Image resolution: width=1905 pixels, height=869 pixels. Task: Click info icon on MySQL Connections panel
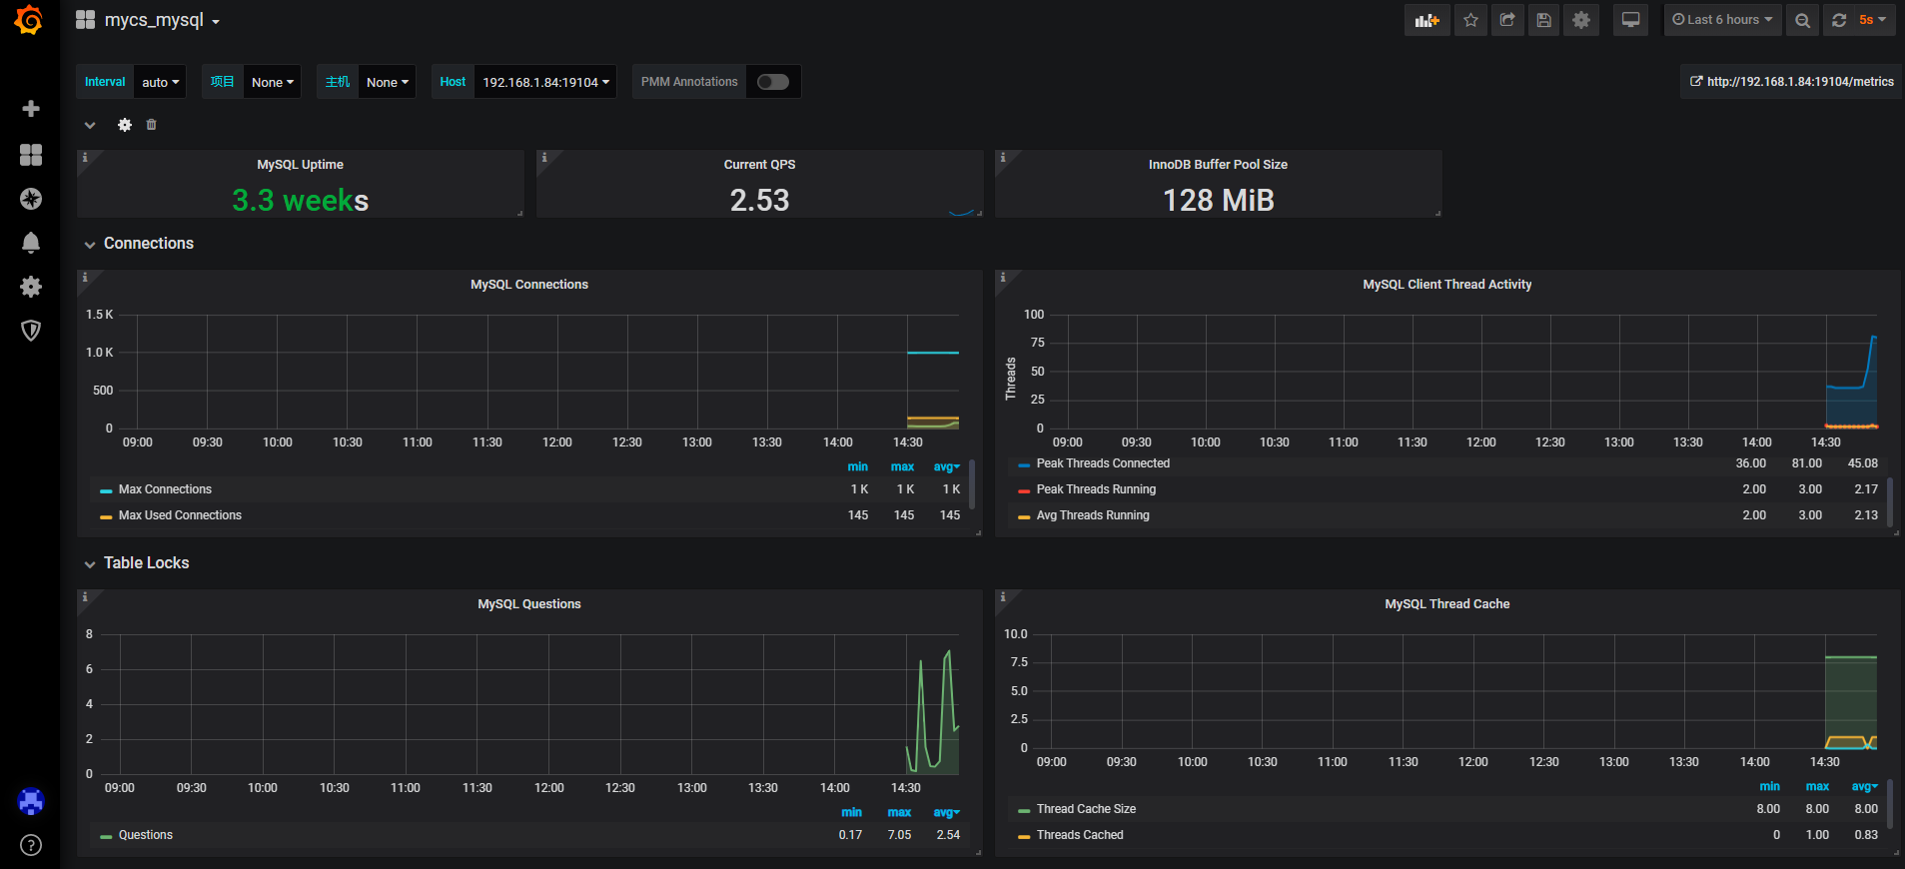pos(85,278)
